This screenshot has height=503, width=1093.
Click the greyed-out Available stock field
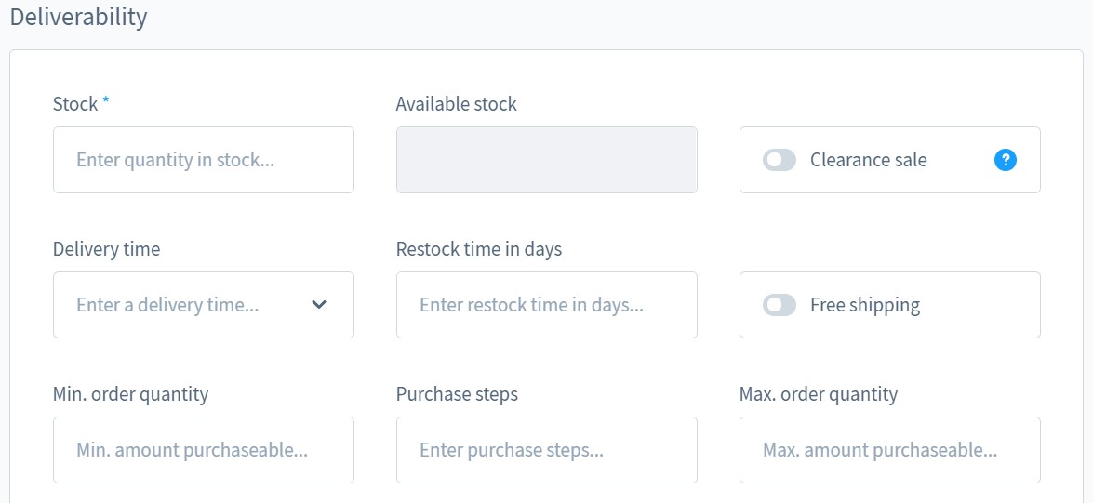[546, 160]
